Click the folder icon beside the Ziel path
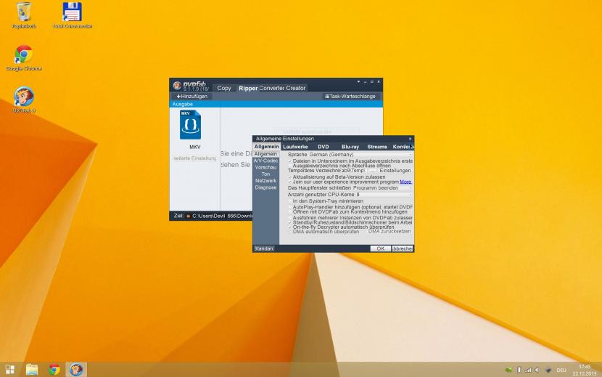The width and height of the screenshot is (602, 377). pyautogui.click(x=188, y=216)
